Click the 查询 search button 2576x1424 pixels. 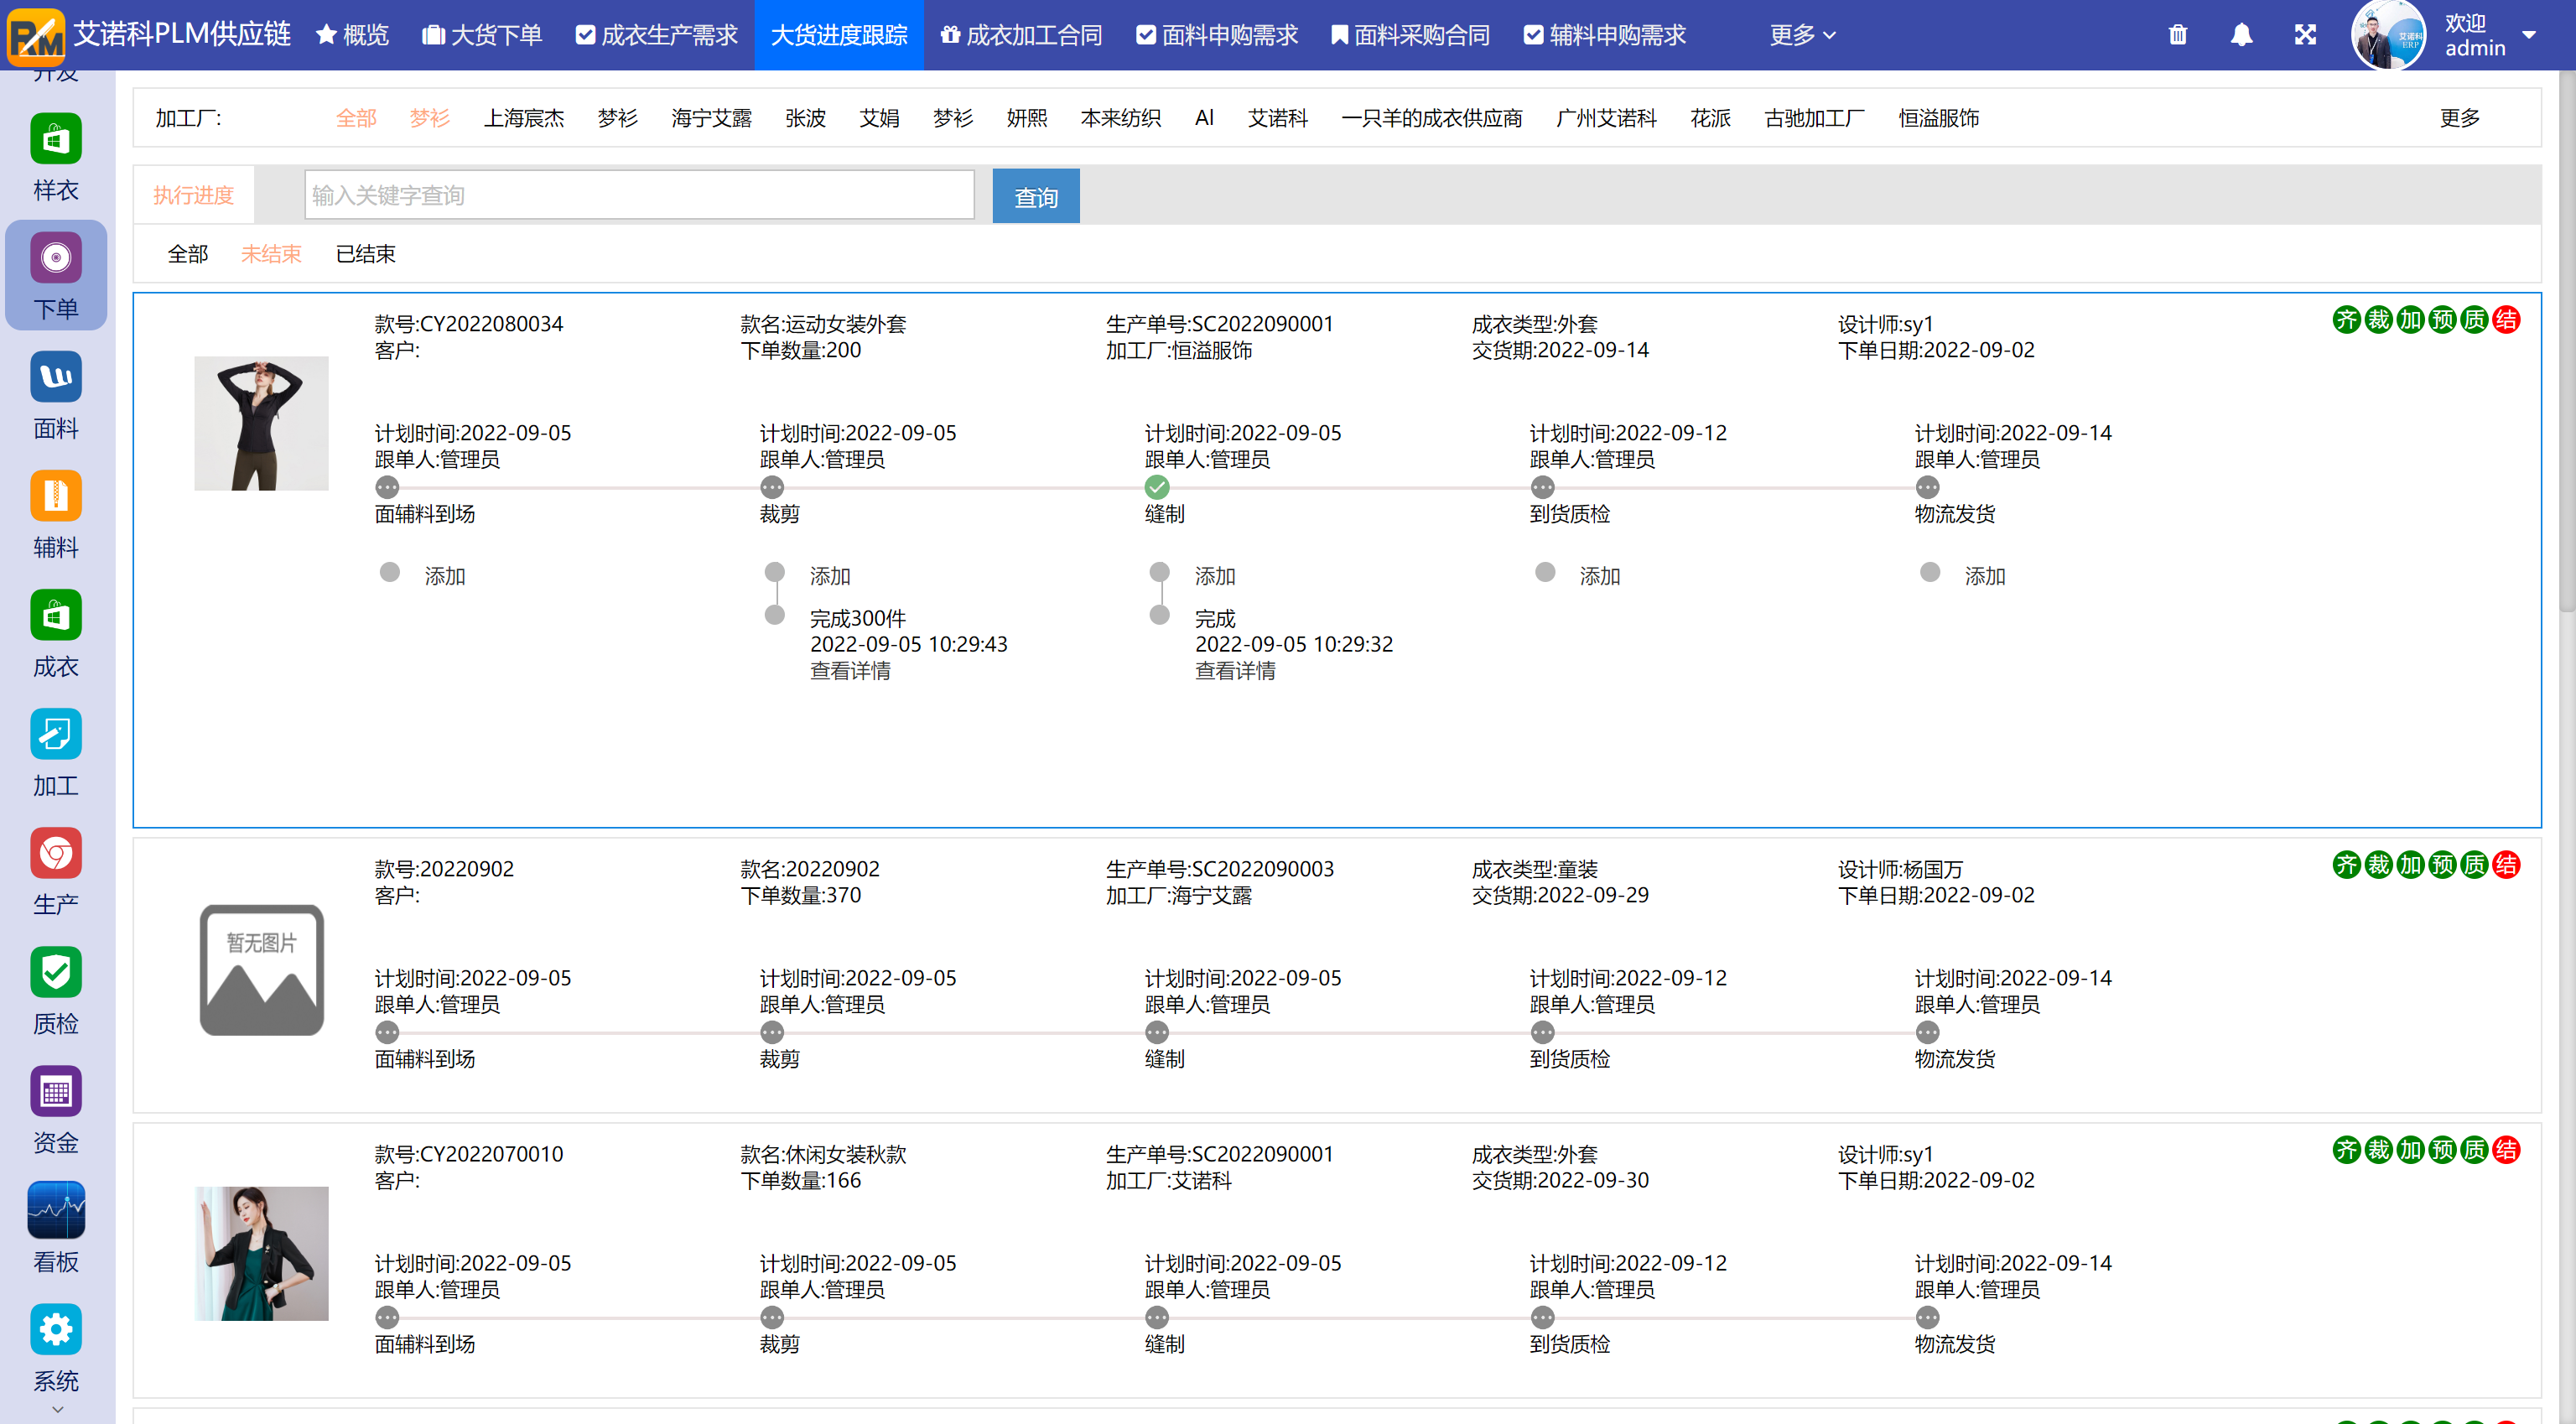pyautogui.click(x=1035, y=196)
